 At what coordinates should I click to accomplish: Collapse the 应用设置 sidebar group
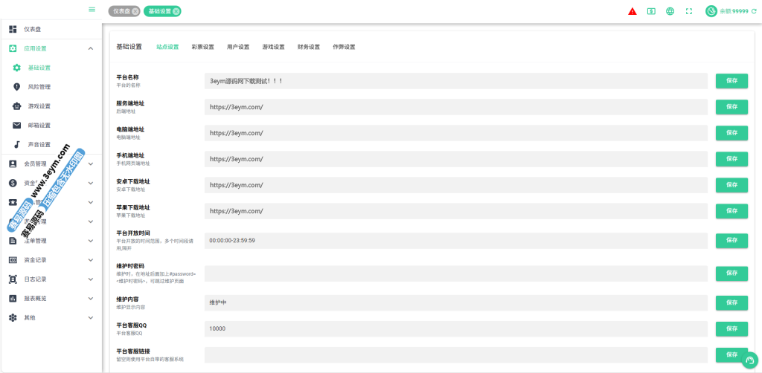[91, 48]
